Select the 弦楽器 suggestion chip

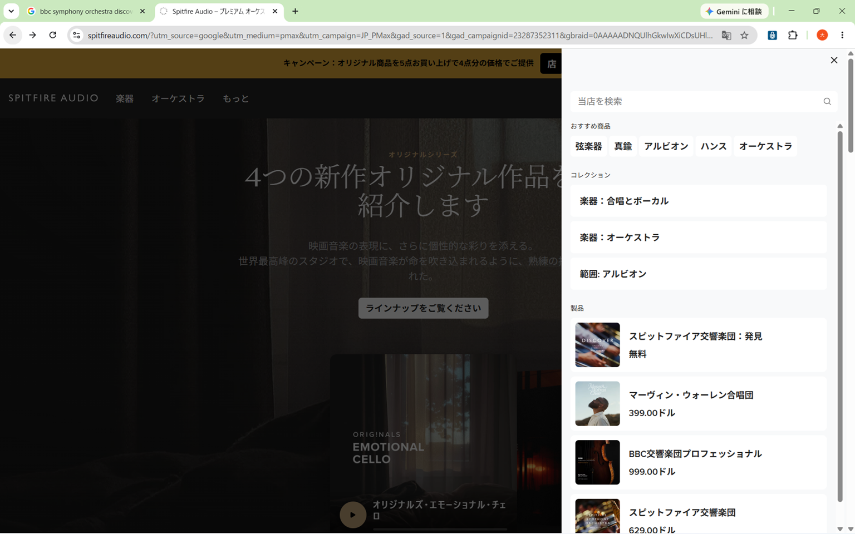point(588,146)
